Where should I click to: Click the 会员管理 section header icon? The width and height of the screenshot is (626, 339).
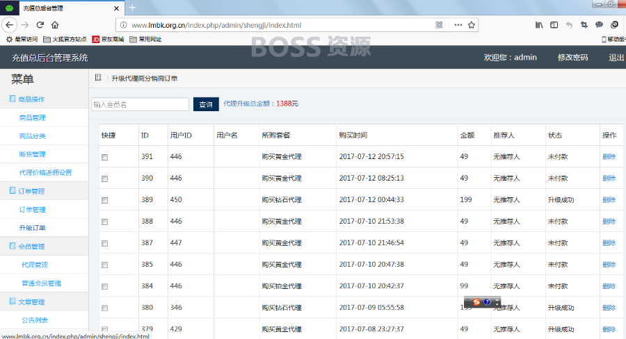coord(13,246)
